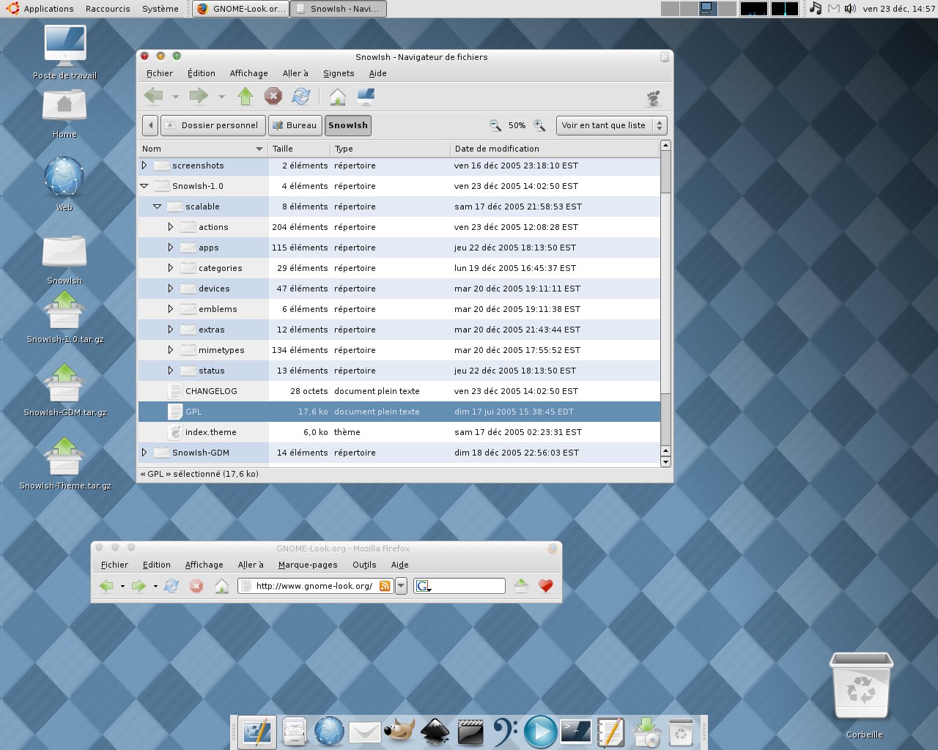Switch to the third workspace in the panel switcher
Viewport: 938px width, 750px height.
coord(708,9)
